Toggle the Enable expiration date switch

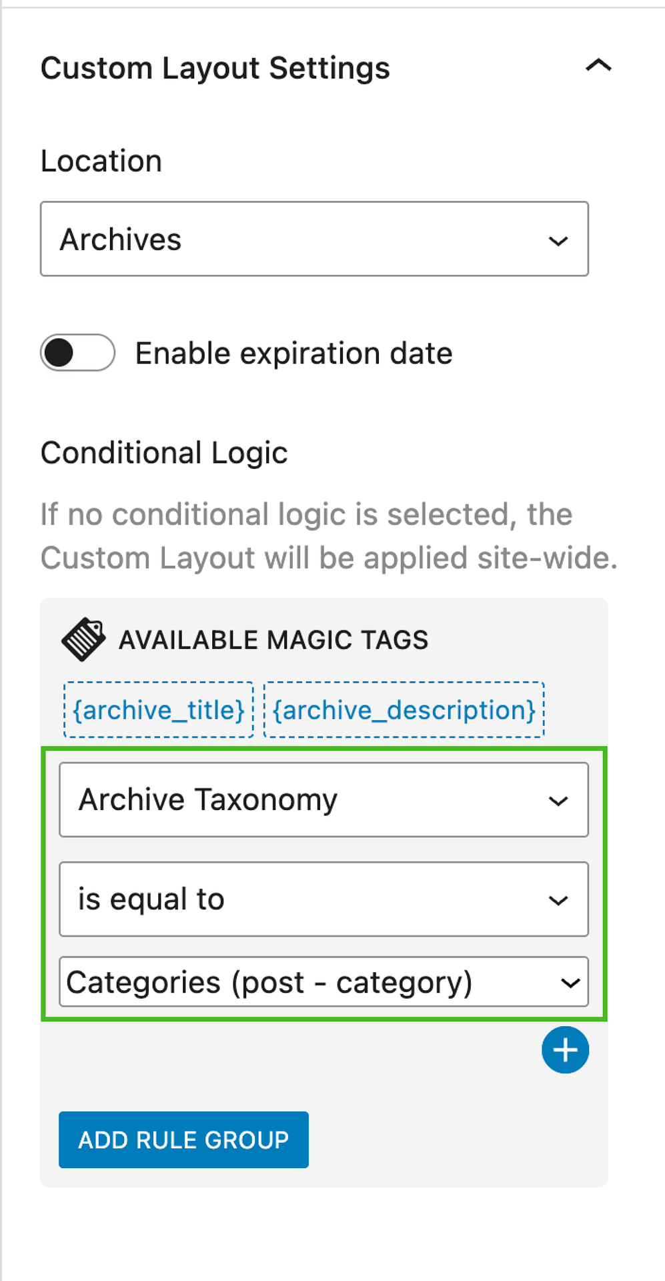(77, 353)
